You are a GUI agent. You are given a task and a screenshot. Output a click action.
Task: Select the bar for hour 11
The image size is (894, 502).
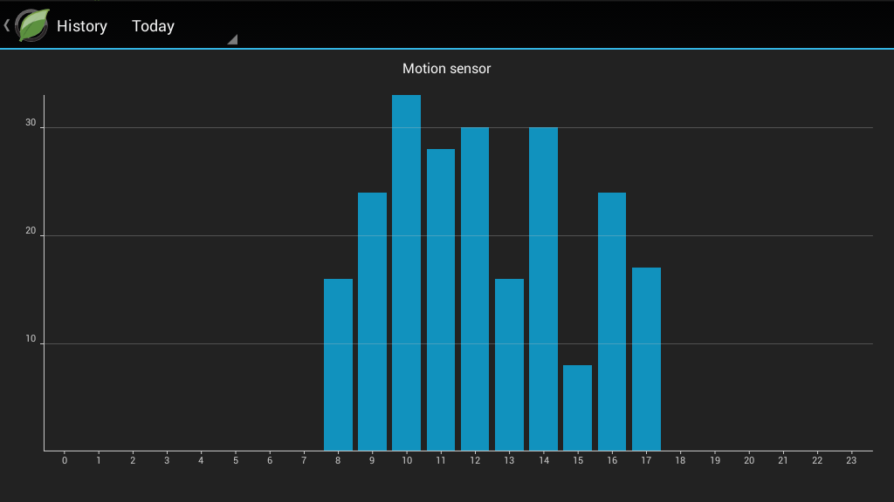441,300
